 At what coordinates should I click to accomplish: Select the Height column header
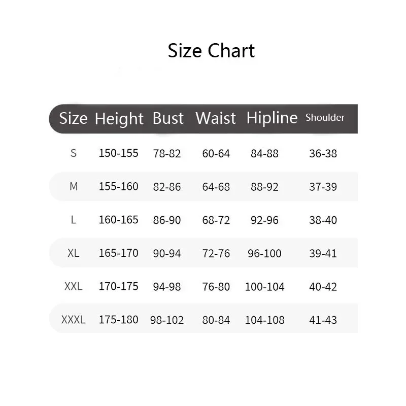coord(119,119)
